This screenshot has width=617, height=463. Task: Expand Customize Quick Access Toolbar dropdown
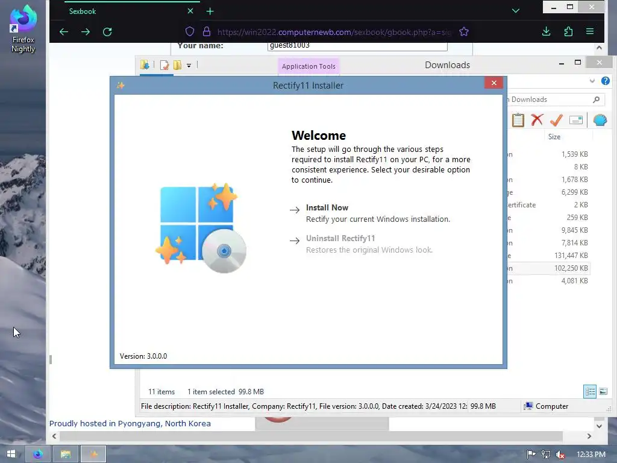189,65
